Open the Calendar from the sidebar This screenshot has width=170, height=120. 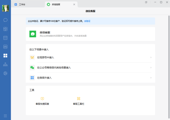tap(5, 38)
